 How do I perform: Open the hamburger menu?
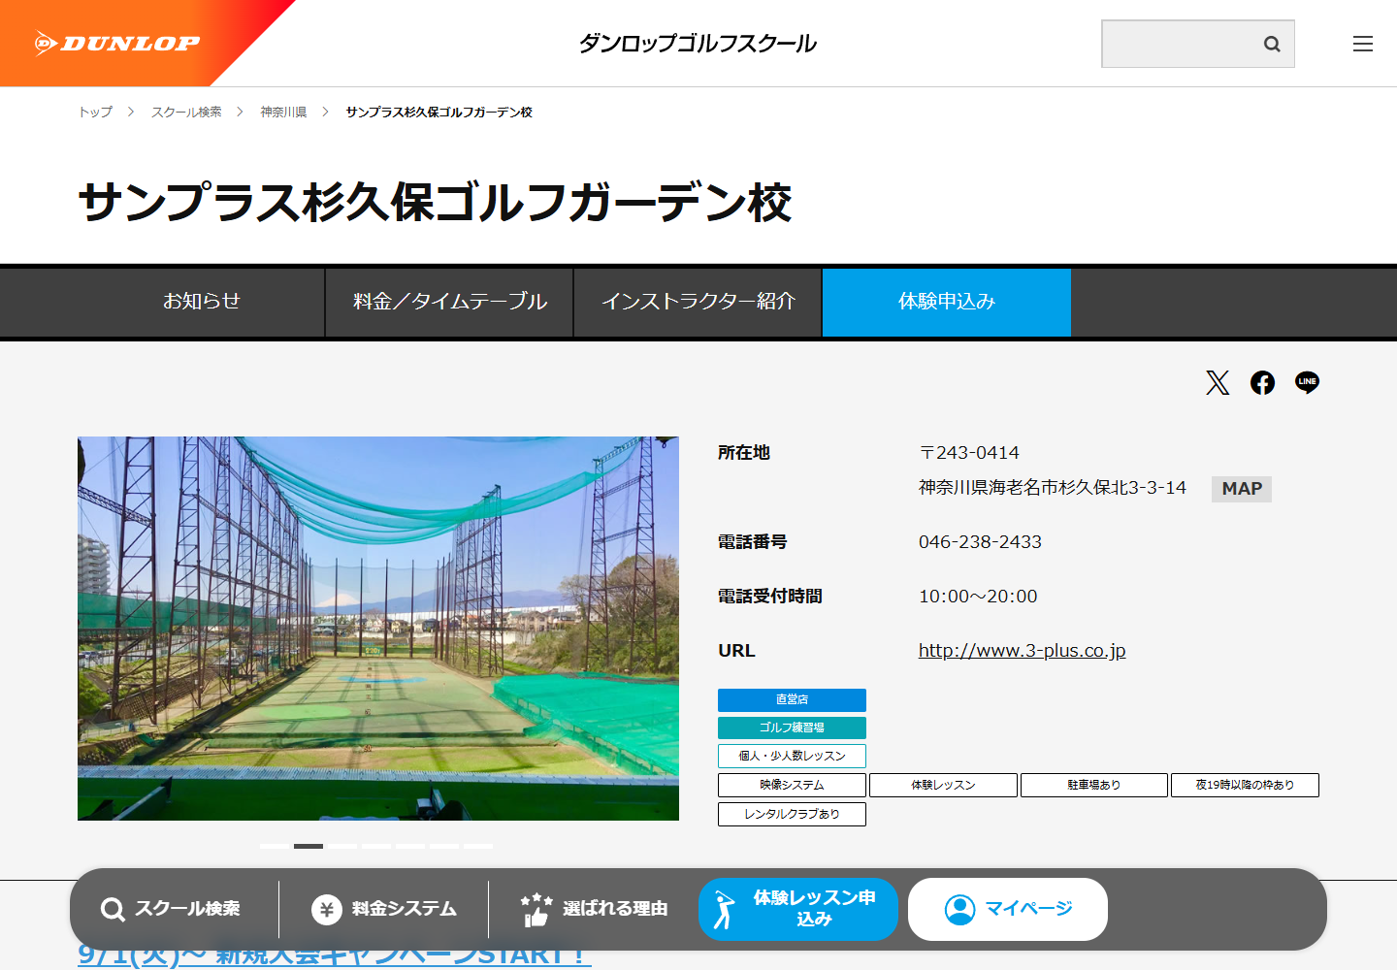[1363, 44]
